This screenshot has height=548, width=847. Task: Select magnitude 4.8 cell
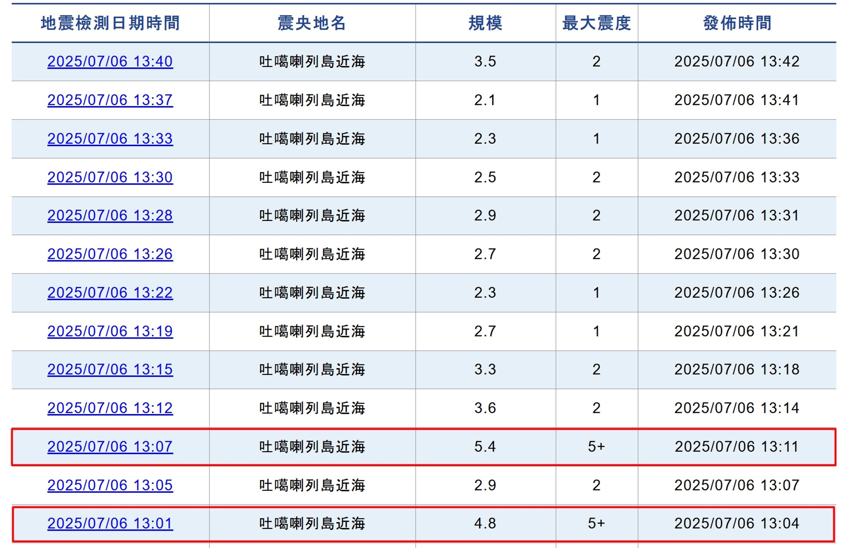485,524
